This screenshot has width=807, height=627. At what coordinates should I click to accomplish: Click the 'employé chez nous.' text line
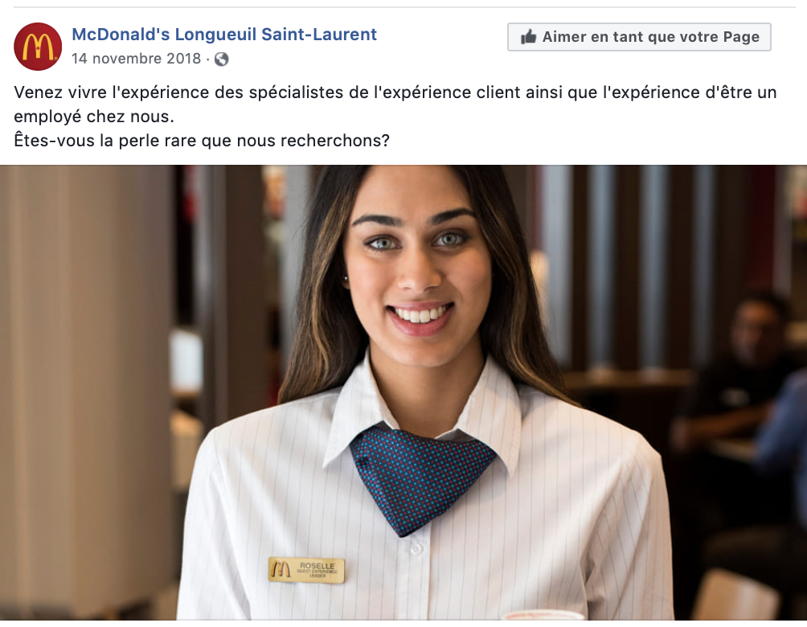pos(94,117)
